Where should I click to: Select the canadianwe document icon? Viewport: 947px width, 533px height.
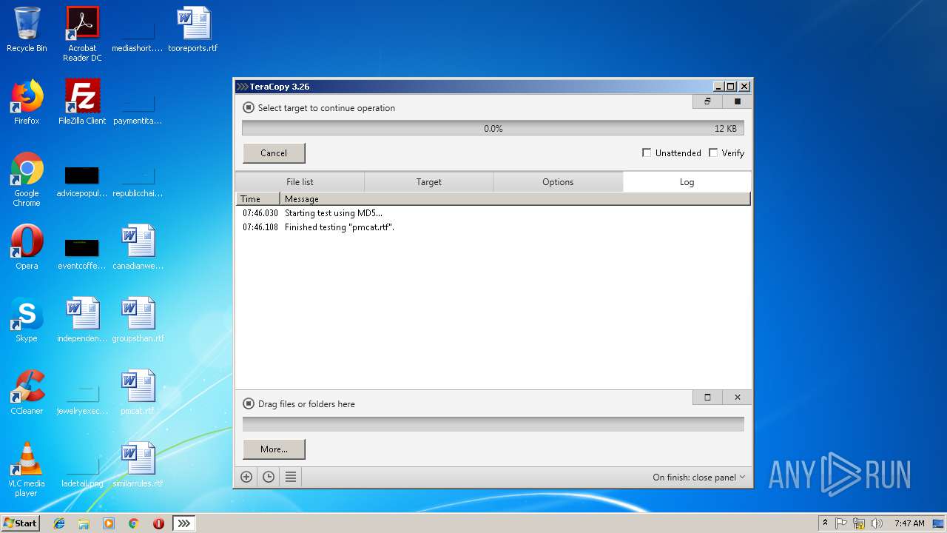coord(138,247)
